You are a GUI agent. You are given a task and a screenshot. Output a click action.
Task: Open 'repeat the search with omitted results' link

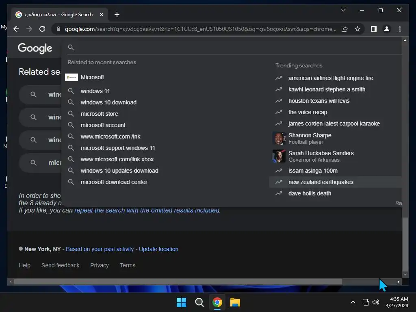tap(147, 210)
